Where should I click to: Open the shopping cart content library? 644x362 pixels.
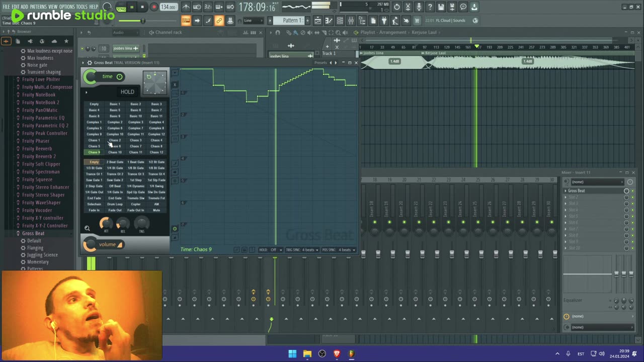tap(417, 21)
